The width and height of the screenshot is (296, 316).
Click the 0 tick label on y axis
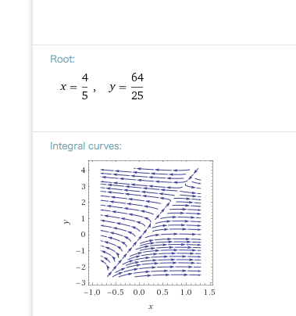click(84, 235)
